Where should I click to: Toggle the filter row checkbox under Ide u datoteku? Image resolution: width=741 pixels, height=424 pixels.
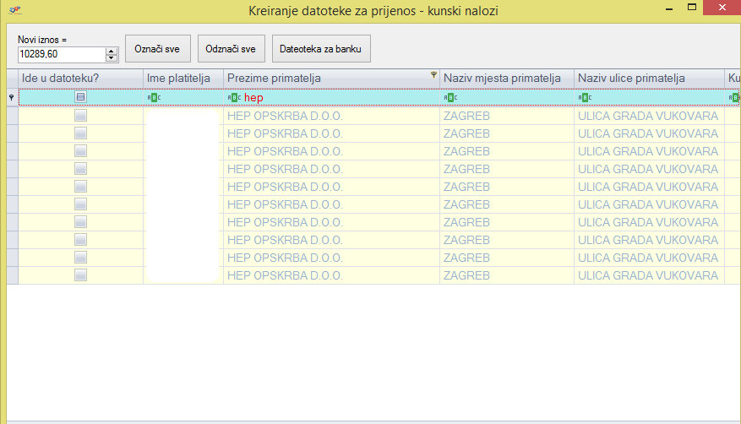pos(80,97)
